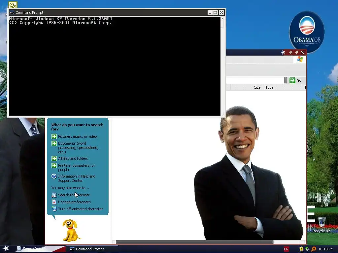
Task: Choose Documents (word processing, spreadsheet, etc.)
Action: [x=78, y=148]
